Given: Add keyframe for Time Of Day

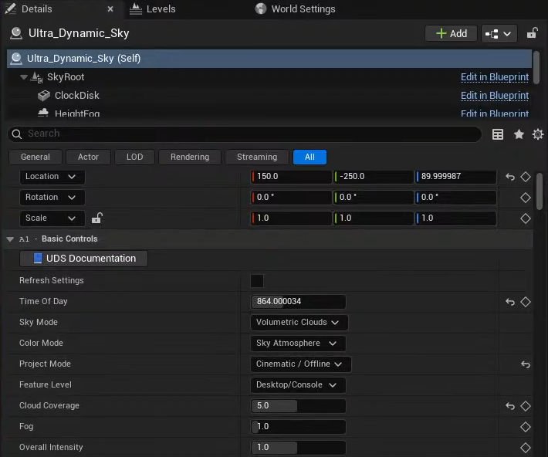Looking at the screenshot, I should 526,302.
